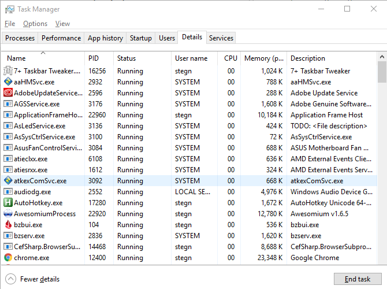Click the vertical scrollbar thumb in process list
The height and width of the screenshot is (289, 387).
tap(382, 72)
